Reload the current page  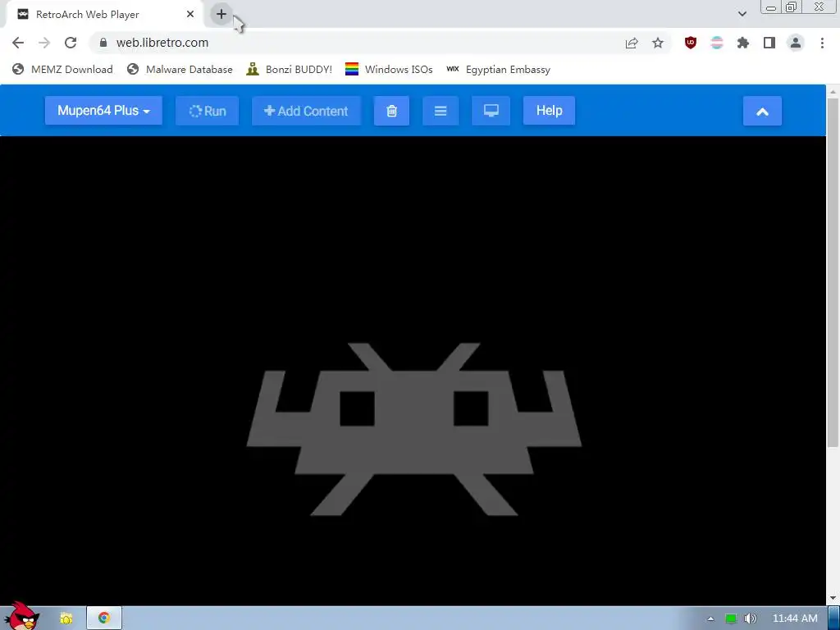(x=71, y=43)
